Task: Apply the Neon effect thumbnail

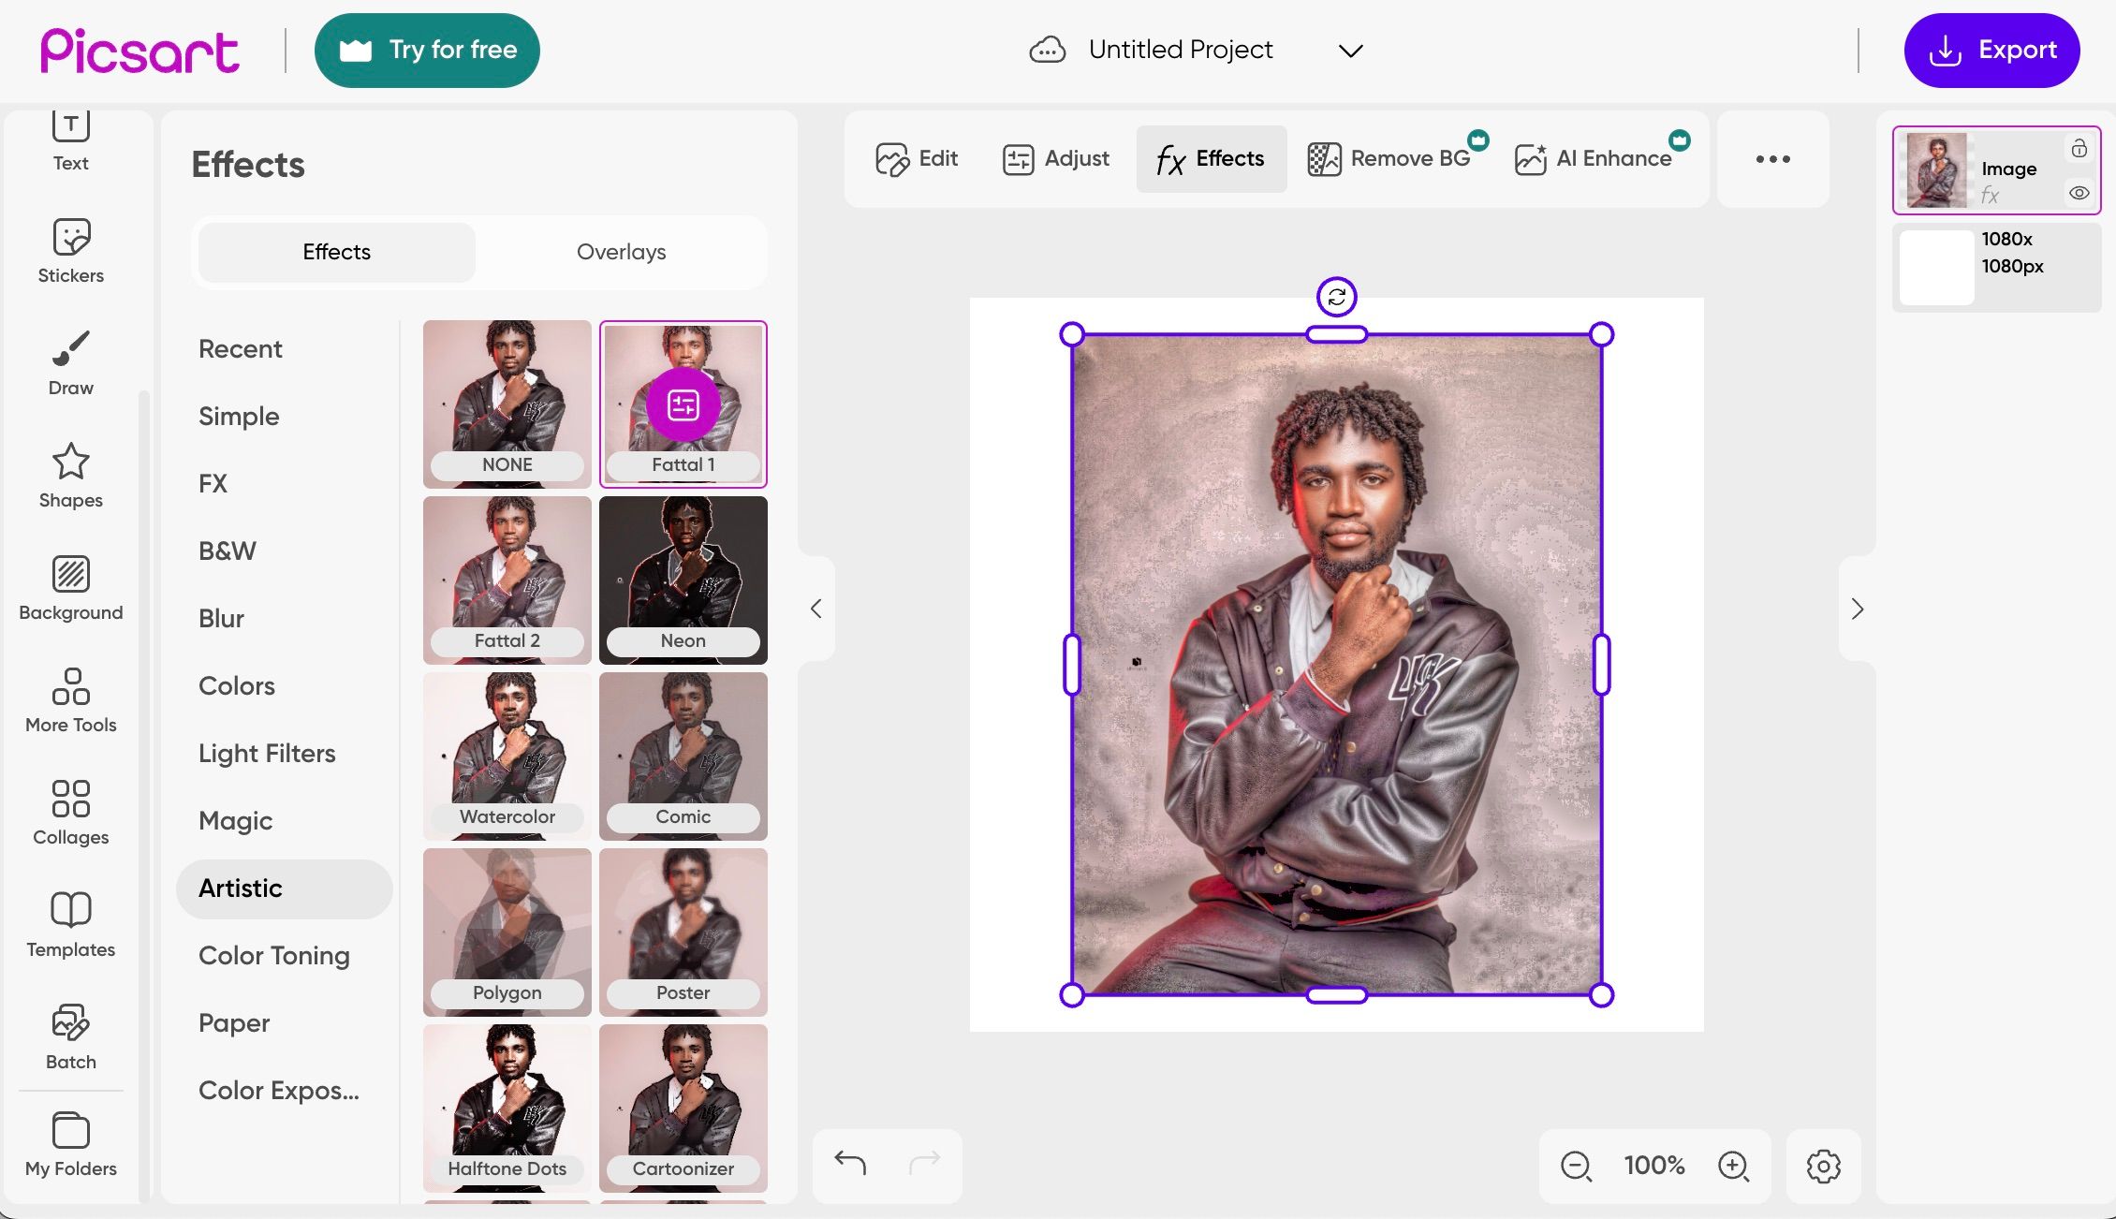Action: pos(683,579)
